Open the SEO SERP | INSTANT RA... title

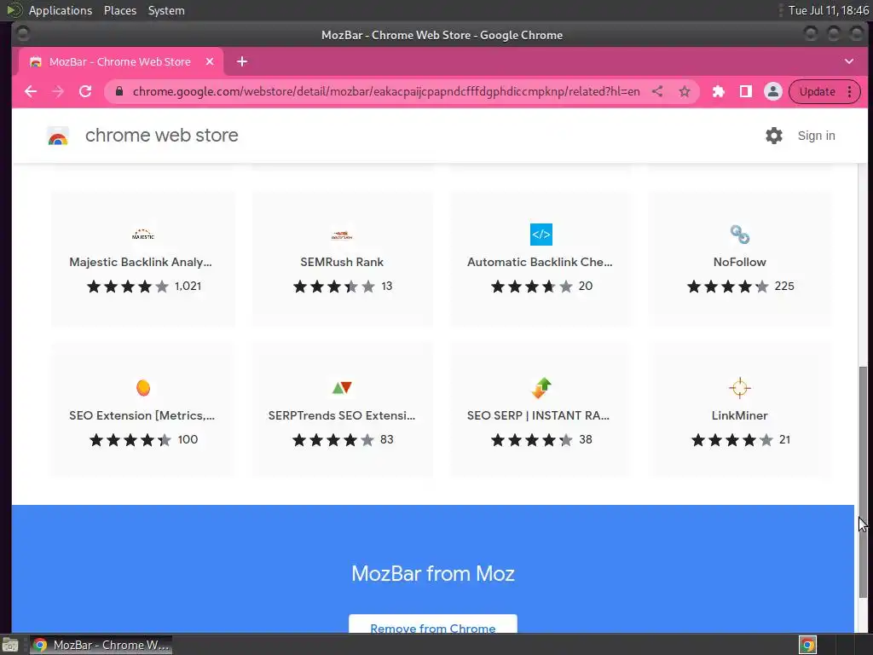(539, 415)
